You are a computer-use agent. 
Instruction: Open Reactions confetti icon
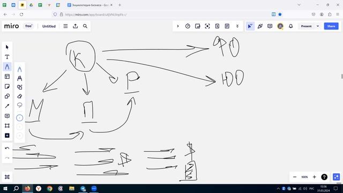(260, 26)
